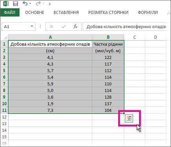Select column C header
The image size is (171, 147).
[134, 37]
